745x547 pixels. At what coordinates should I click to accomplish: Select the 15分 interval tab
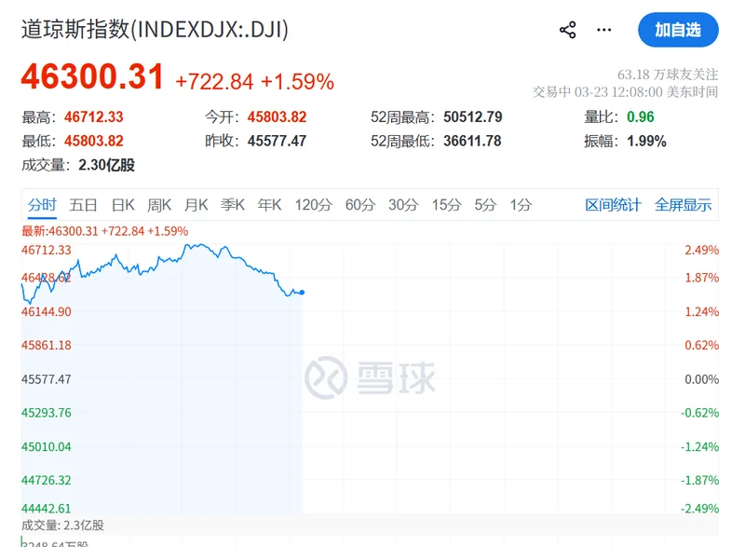pyautogui.click(x=446, y=205)
